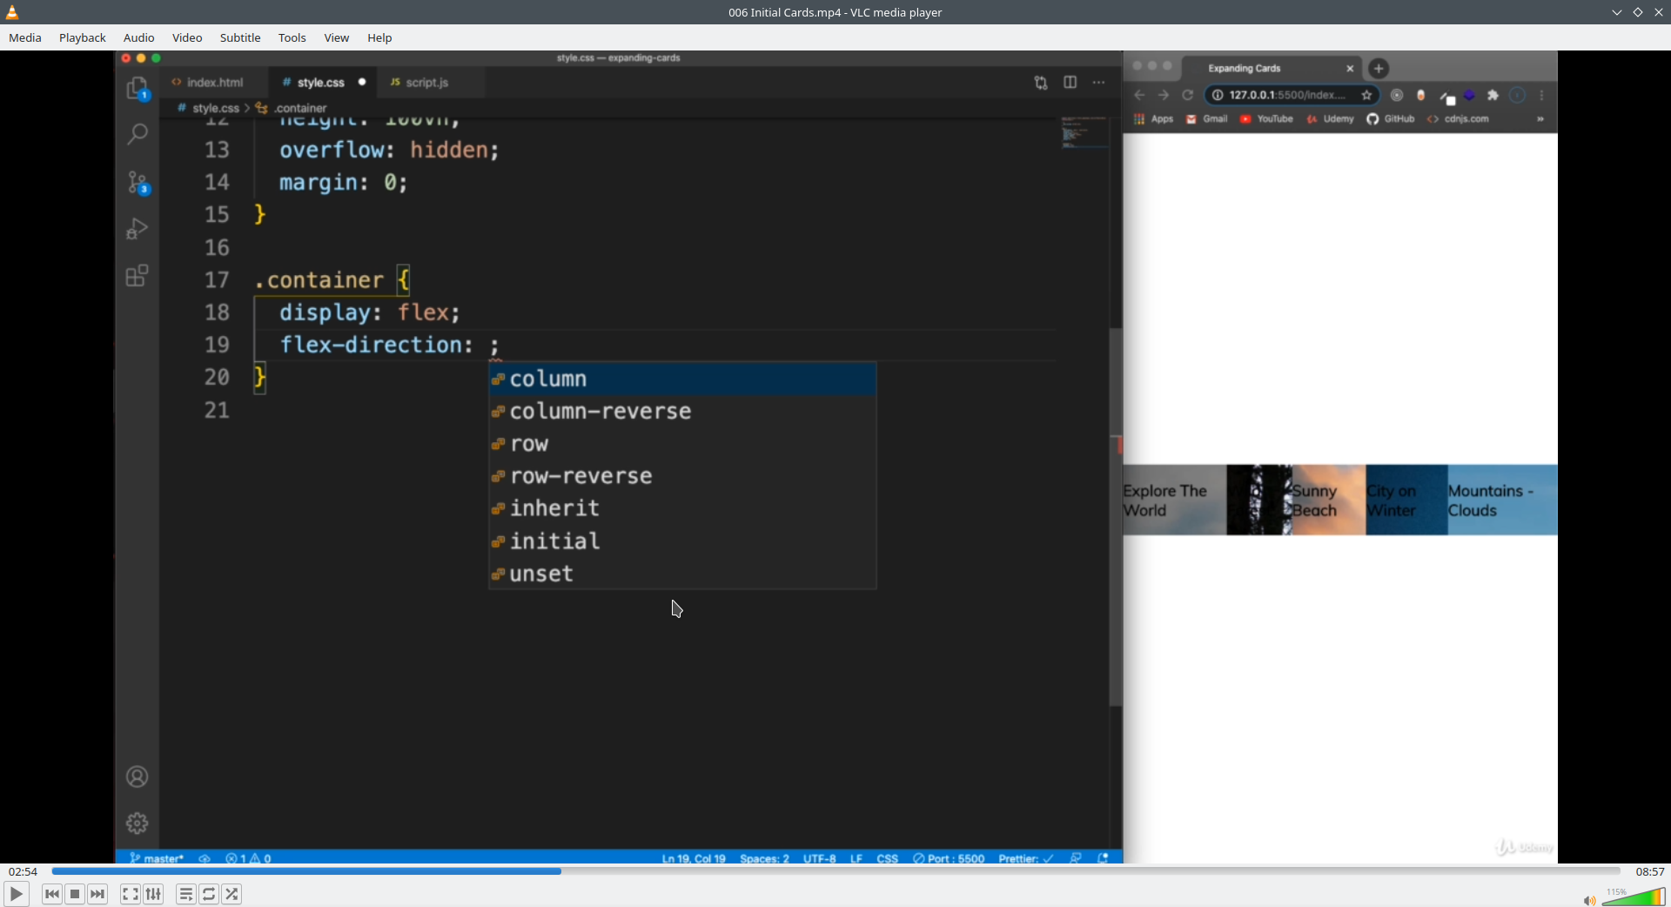
Task: Open the Help menu
Action: point(379,37)
